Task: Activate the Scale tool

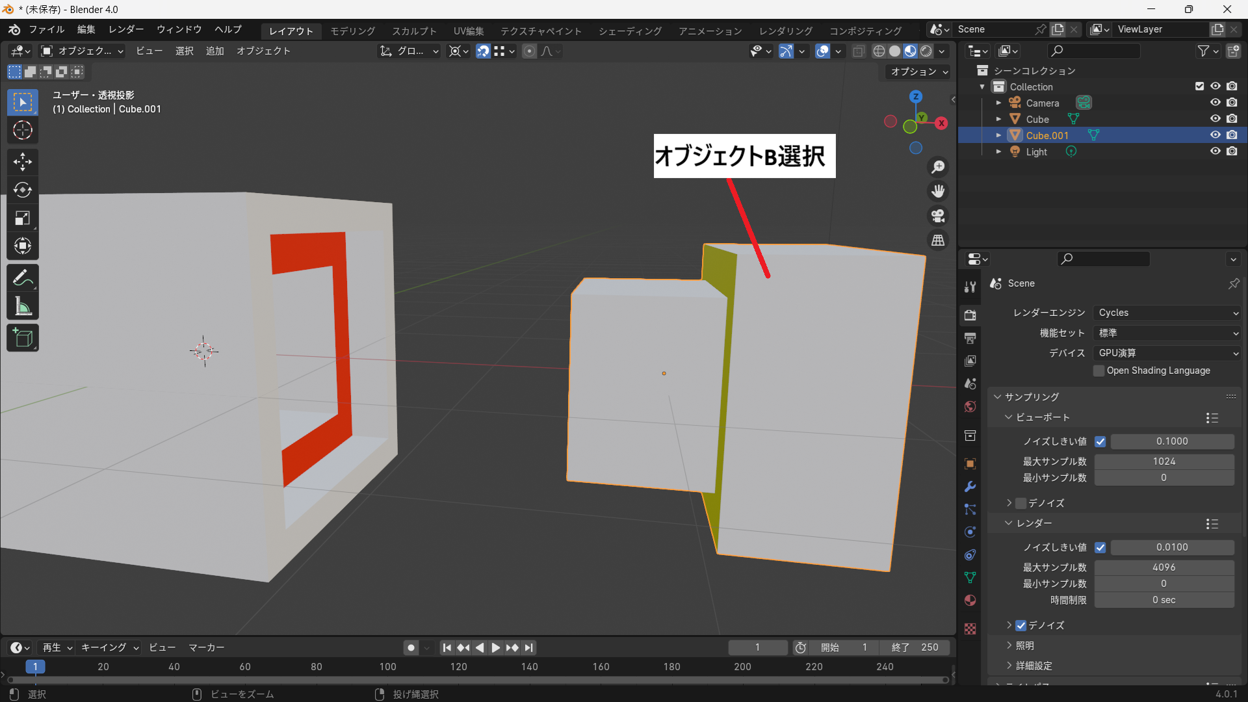Action: (23, 218)
